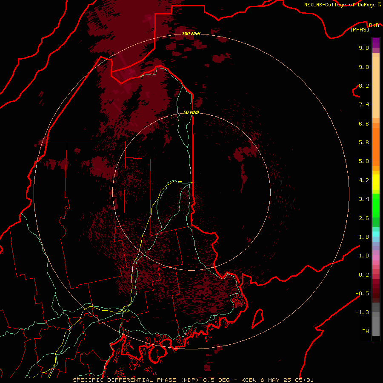
Task: Click the 1.8 value on color scale
Action: 364,237
